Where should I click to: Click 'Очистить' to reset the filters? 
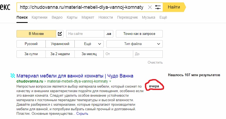[x=155, y=63]
